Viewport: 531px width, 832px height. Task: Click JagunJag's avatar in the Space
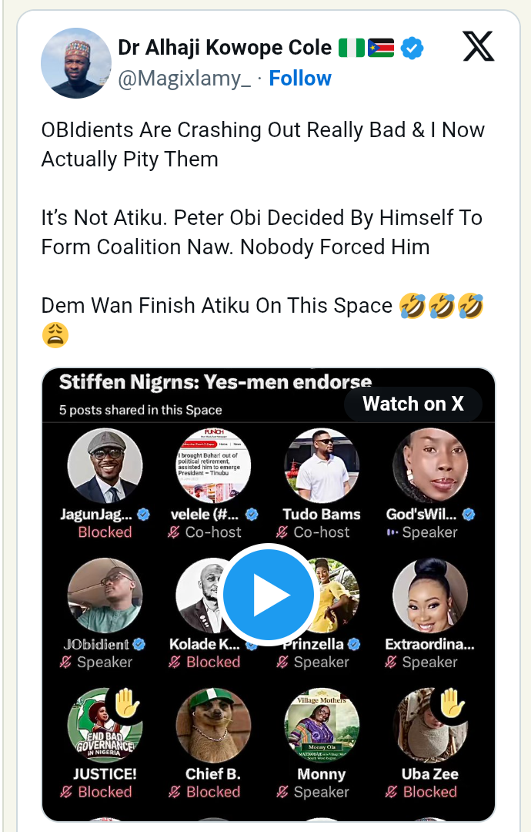point(105,466)
